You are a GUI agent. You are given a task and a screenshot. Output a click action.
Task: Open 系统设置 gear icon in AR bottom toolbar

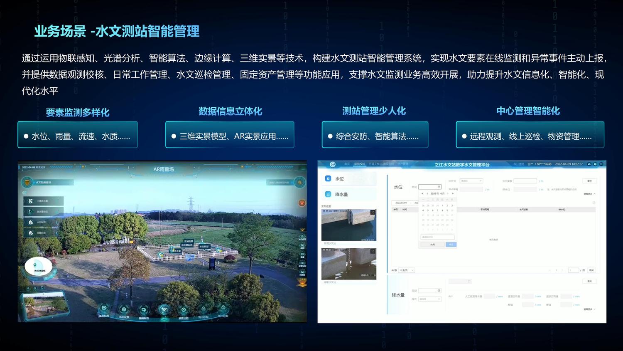click(124, 309)
